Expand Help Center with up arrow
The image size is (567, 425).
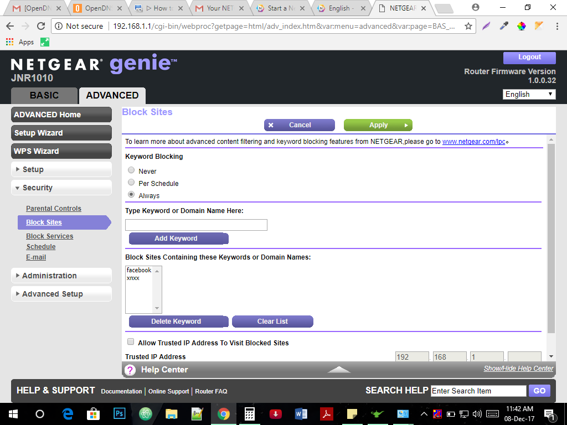click(x=339, y=369)
